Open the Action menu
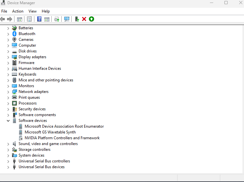Viewport: 244px width, 182px height. pyautogui.click(x=18, y=11)
